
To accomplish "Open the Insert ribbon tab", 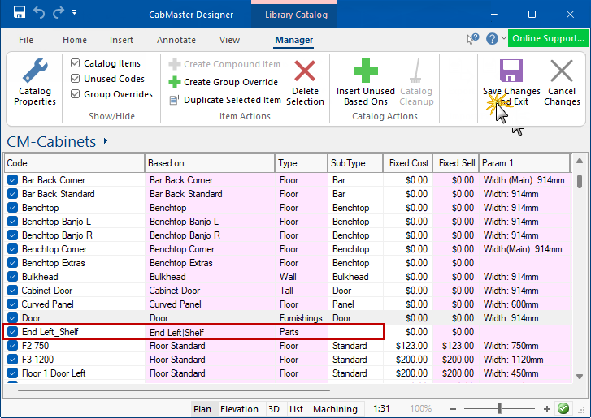I will coord(122,40).
